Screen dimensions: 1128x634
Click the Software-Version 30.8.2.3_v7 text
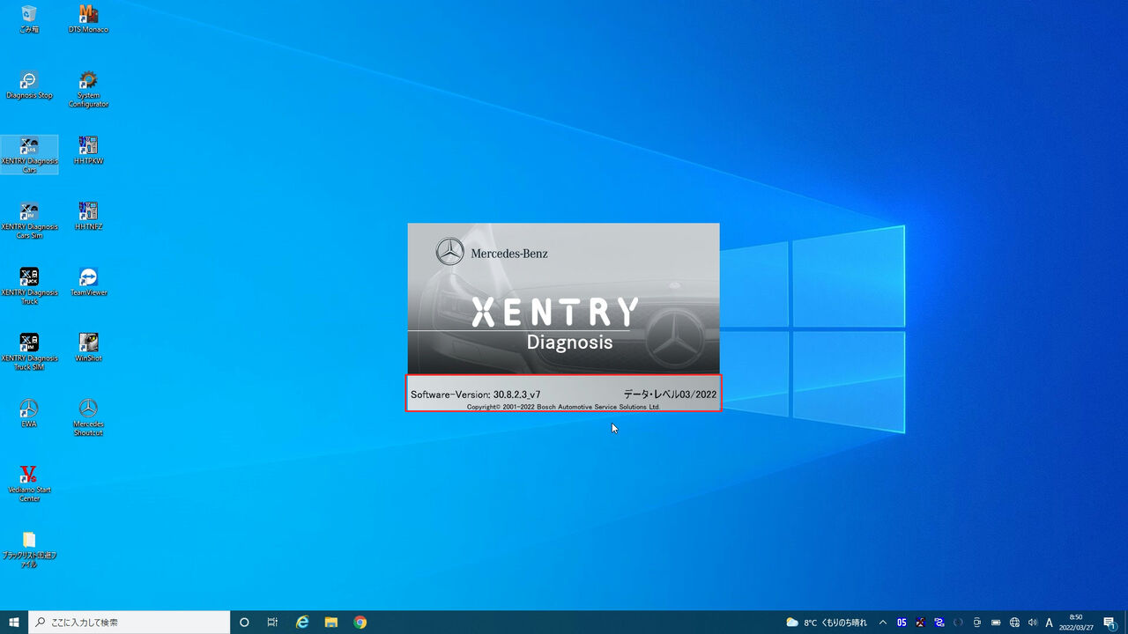(x=476, y=394)
